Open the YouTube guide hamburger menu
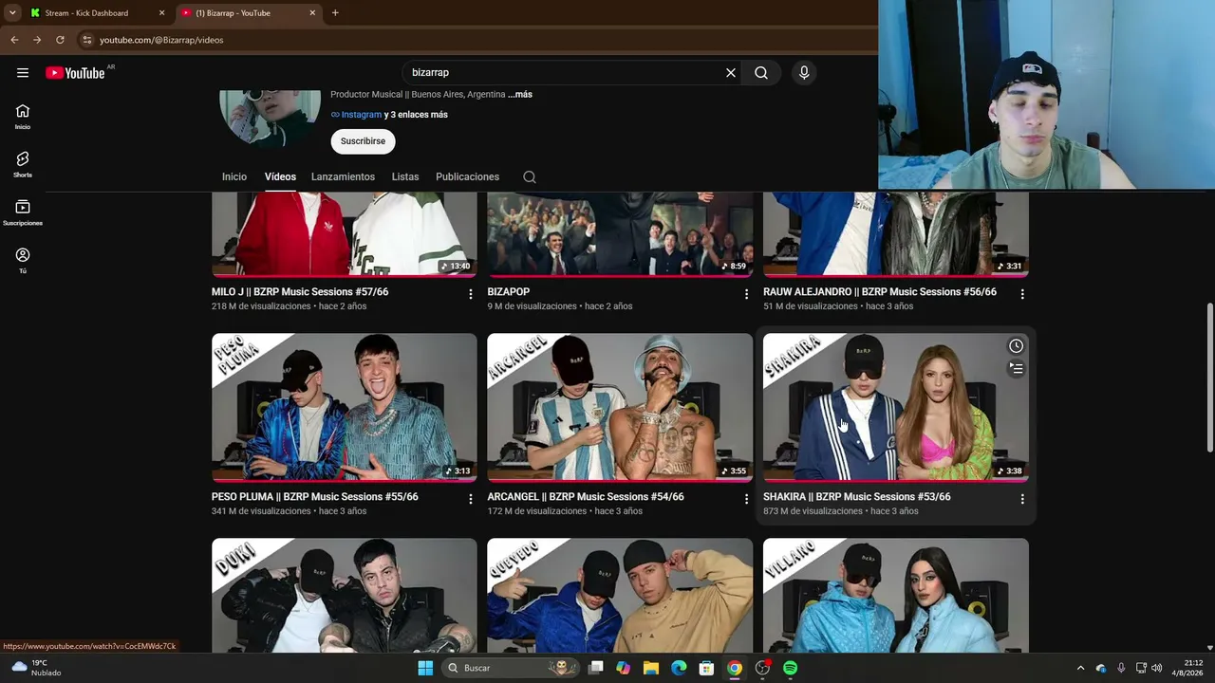The width and height of the screenshot is (1215, 683). point(23,73)
